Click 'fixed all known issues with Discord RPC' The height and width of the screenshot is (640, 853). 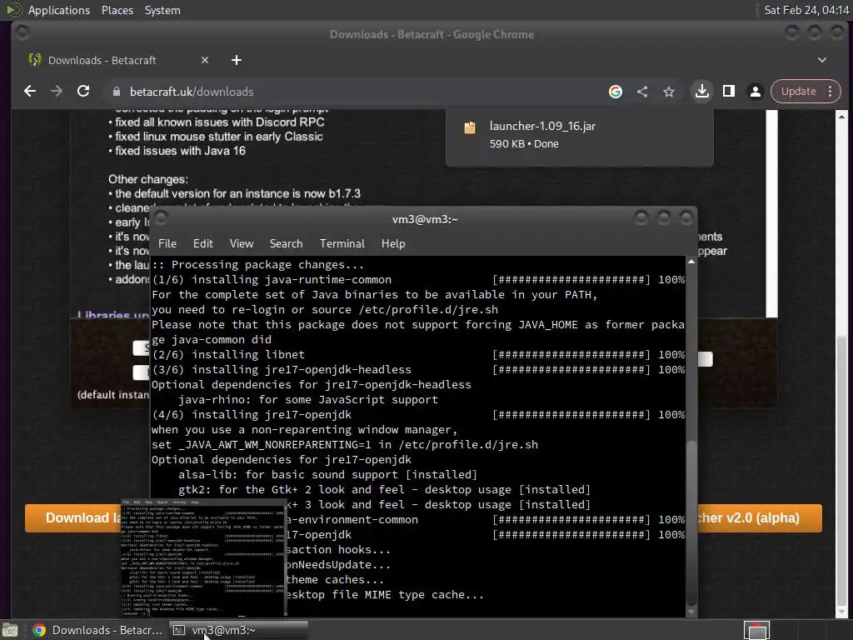[x=220, y=122]
